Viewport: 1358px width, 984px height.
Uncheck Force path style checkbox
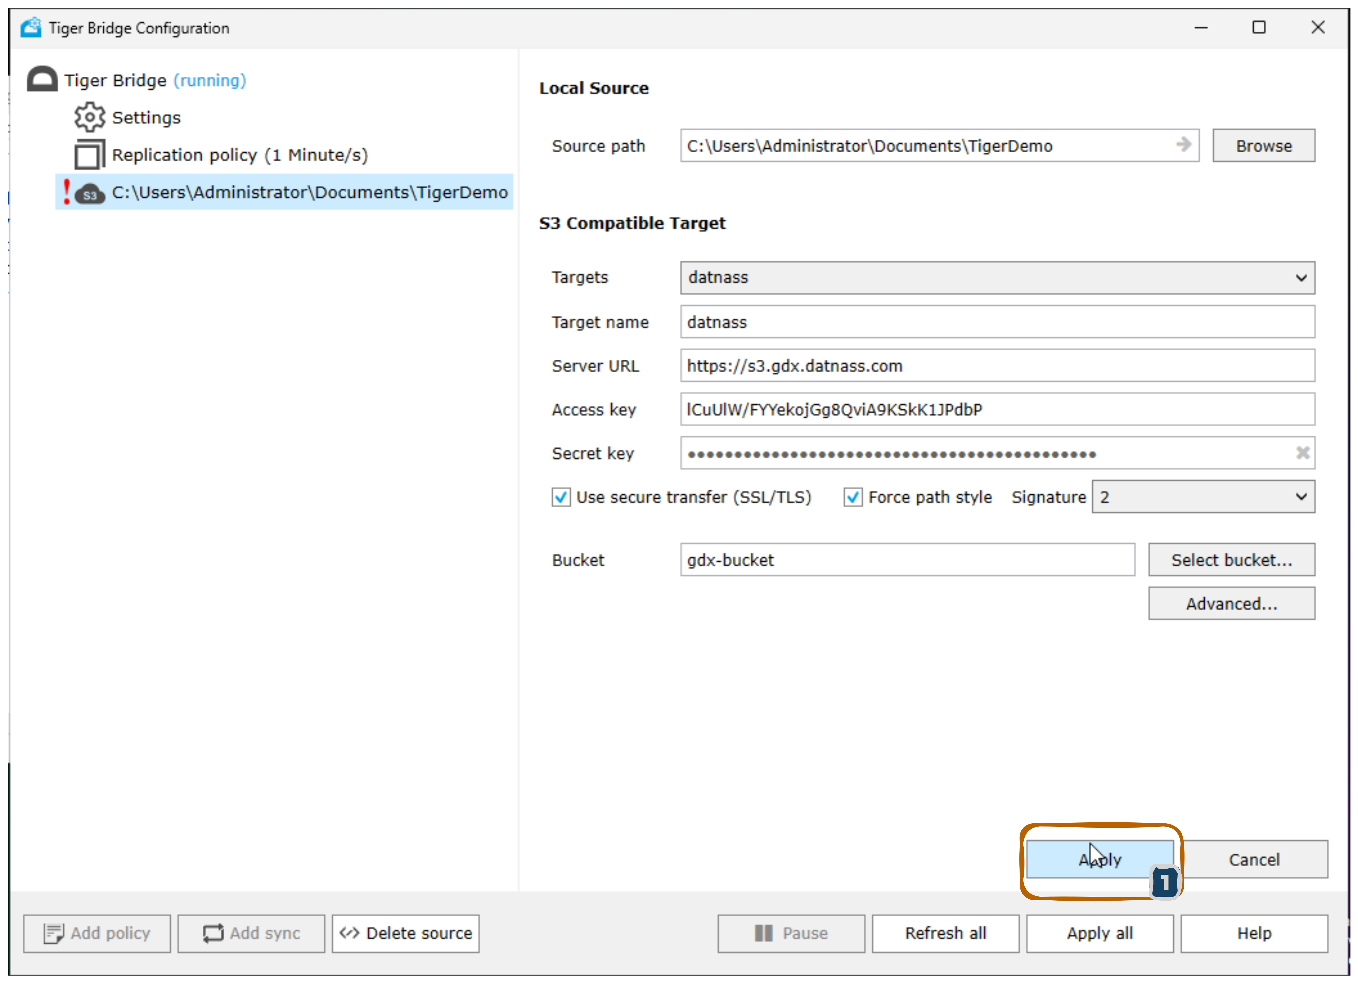tap(853, 497)
